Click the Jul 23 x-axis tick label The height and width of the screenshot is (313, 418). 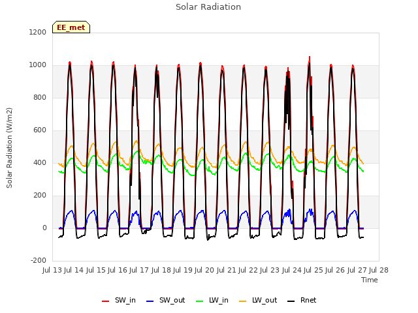(270, 270)
